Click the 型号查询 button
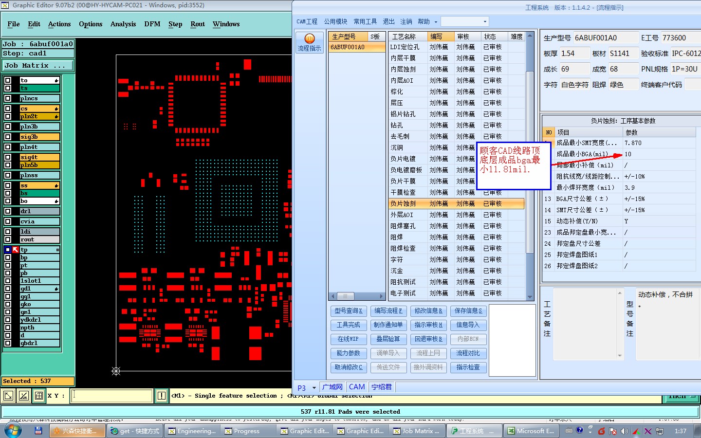This screenshot has width=701, height=438. coord(349,310)
